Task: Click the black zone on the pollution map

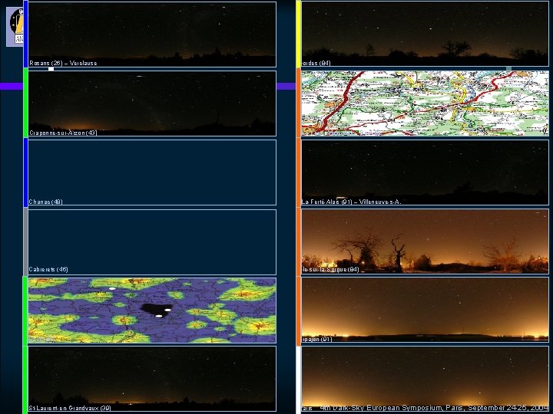Action: [155, 310]
